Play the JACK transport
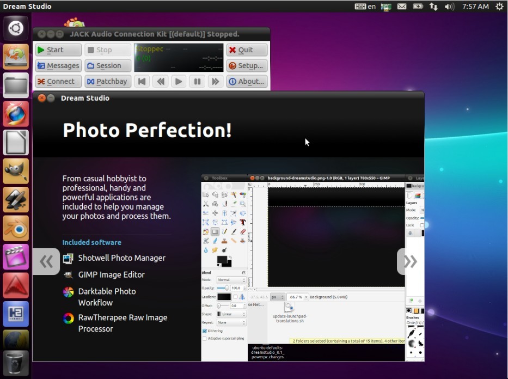The image size is (508, 379). pyautogui.click(x=179, y=81)
